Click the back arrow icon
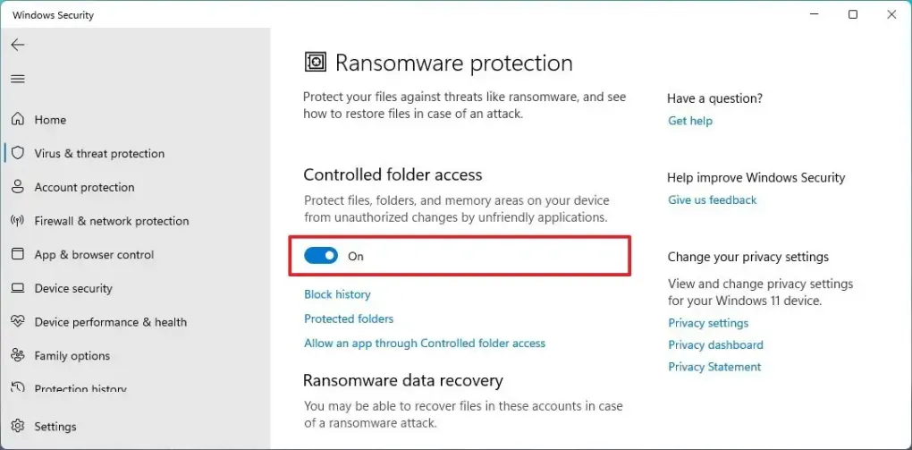Image resolution: width=912 pixels, height=450 pixels. [18, 45]
